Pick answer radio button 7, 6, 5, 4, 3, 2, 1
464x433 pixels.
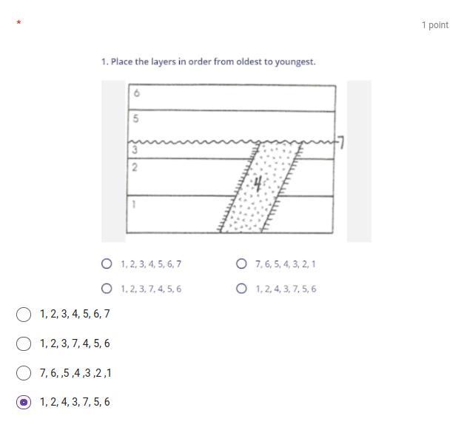23,373
